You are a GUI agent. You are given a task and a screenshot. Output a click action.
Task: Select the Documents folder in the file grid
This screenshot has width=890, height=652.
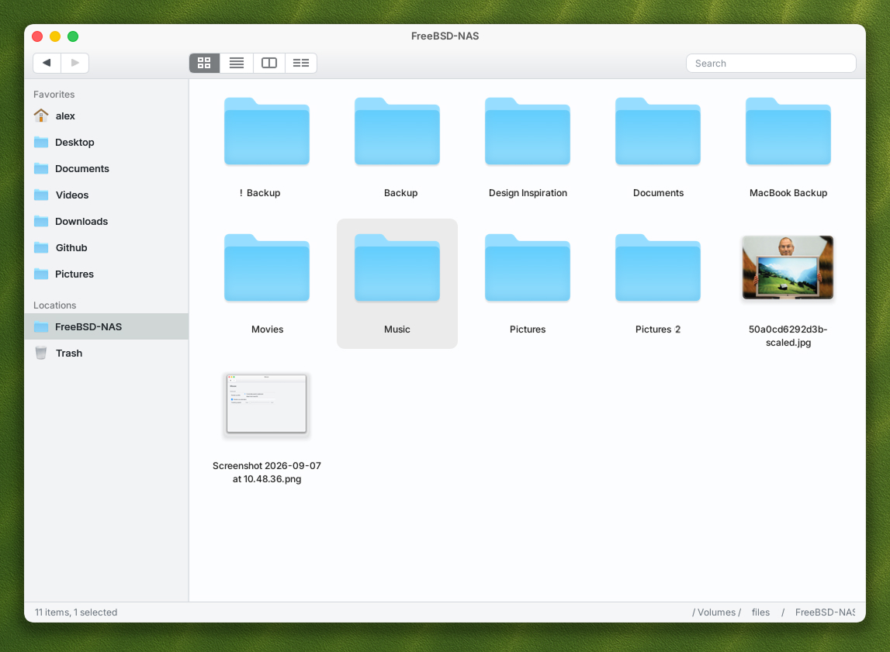[658, 132]
